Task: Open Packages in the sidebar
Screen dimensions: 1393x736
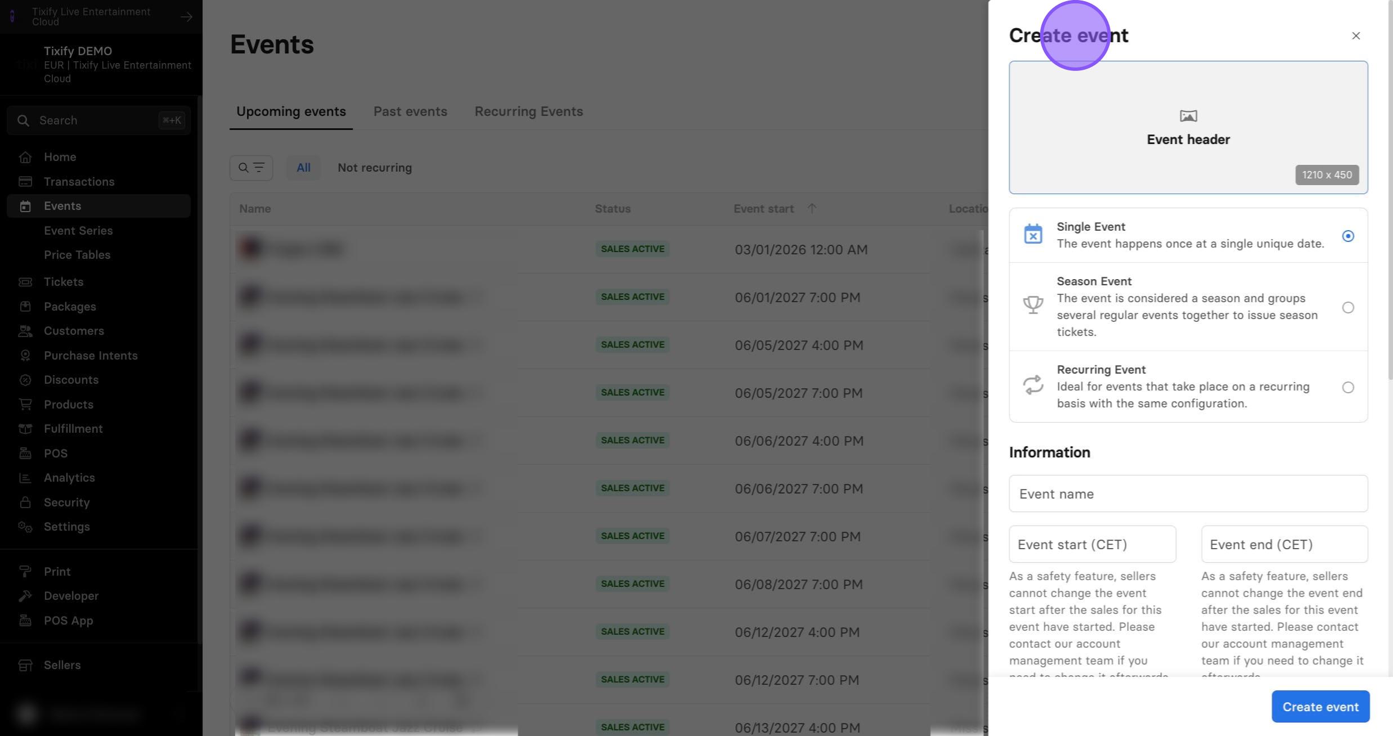Action: pyautogui.click(x=99, y=307)
